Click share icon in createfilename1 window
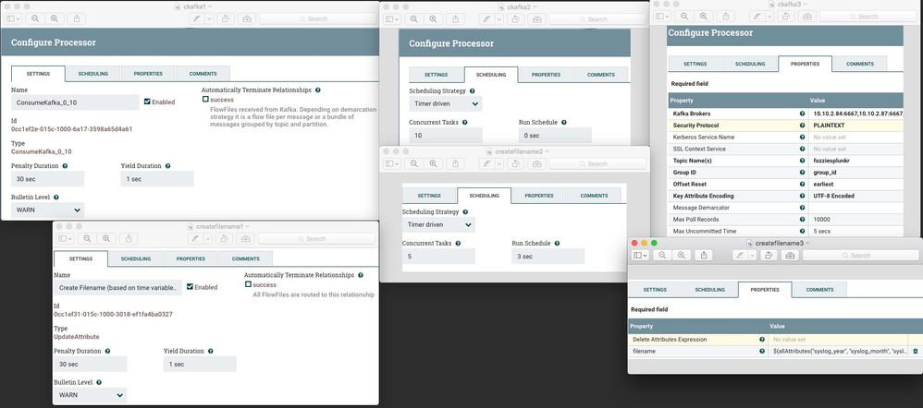Screen dimensions: 923x408 129,238
